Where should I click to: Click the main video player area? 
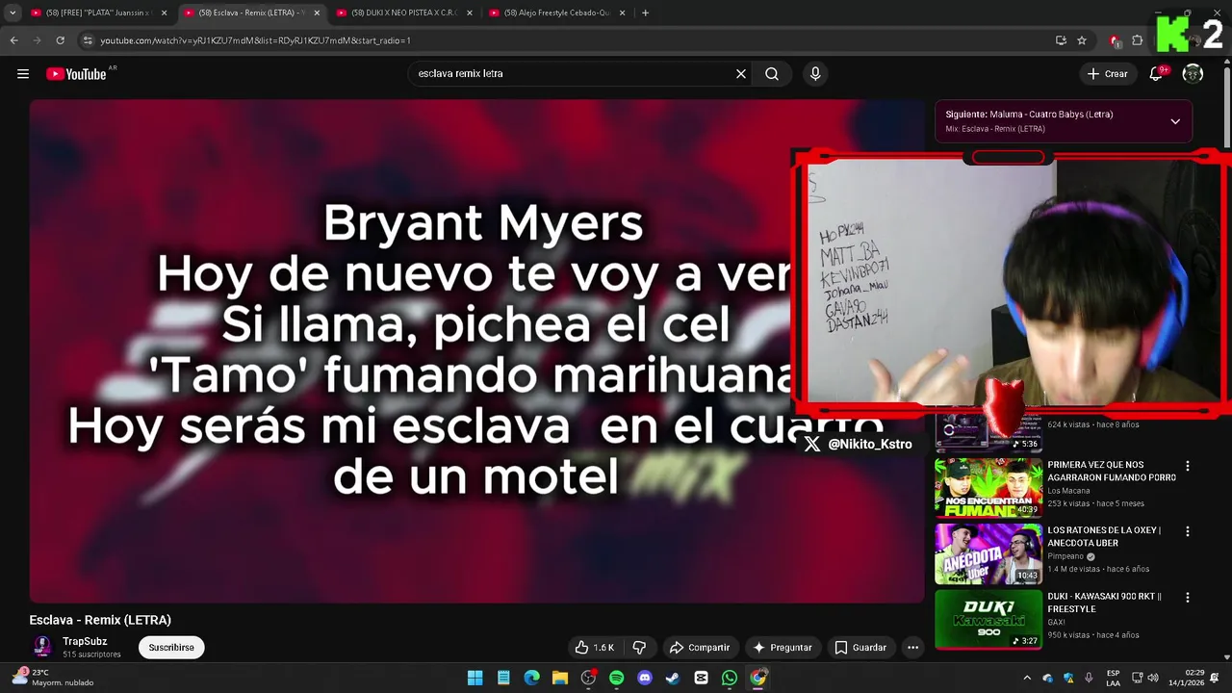point(476,350)
